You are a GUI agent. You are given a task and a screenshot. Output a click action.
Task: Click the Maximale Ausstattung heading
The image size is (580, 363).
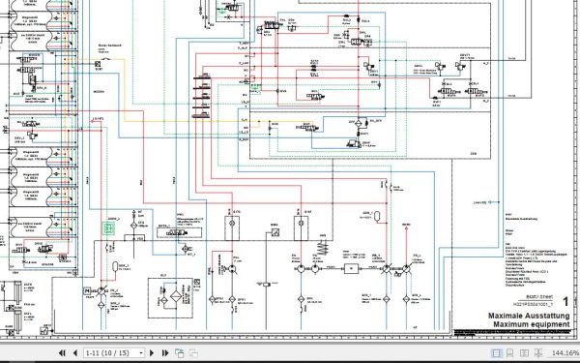pyautogui.click(x=529, y=316)
